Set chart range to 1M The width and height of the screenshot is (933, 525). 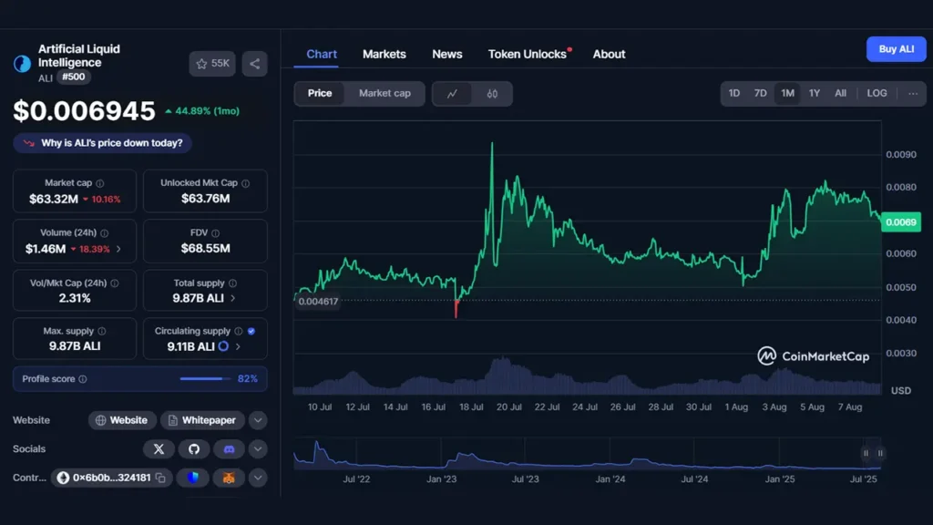tap(787, 94)
